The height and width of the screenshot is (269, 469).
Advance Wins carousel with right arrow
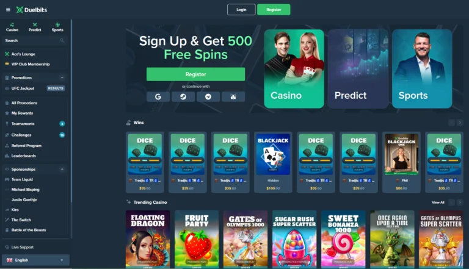pos(460,123)
